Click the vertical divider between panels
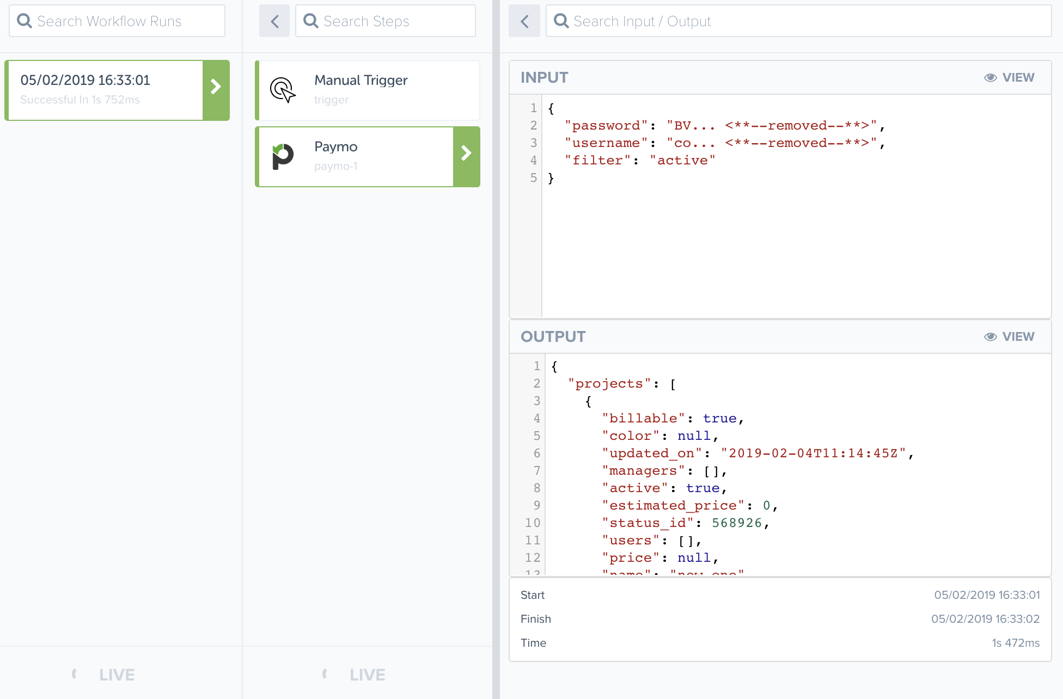Screen dimensions: 1063x699 click(496, 348)
